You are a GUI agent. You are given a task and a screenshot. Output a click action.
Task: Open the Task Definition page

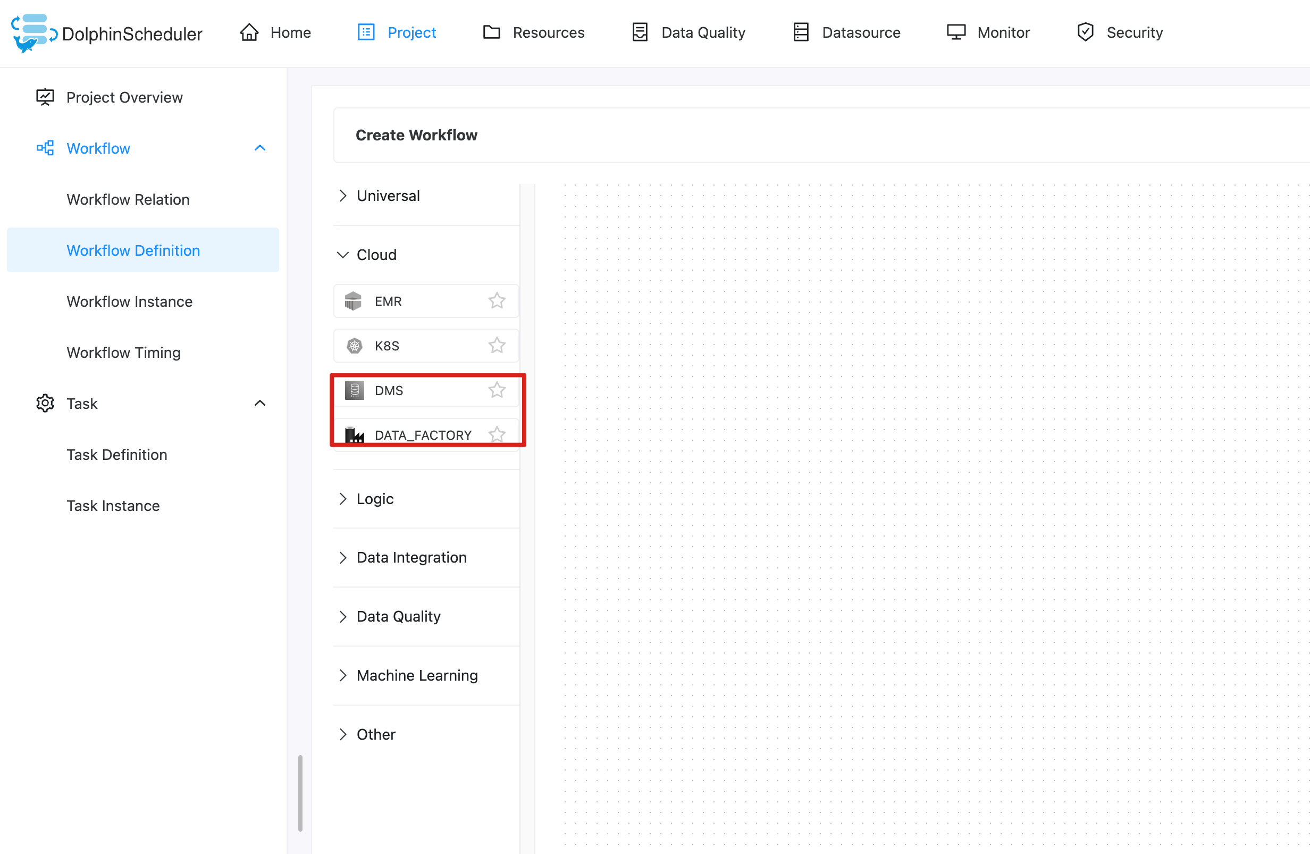pyautogui.click(x=116, y=455)
